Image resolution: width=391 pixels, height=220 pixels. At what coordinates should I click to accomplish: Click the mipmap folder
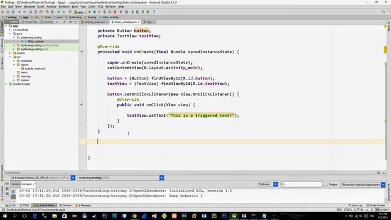pos(26,76)
